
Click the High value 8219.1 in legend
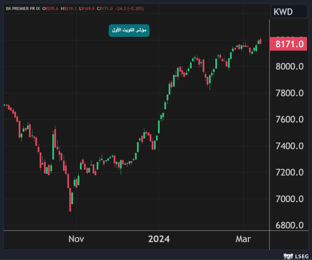click(x=69, y=9)
